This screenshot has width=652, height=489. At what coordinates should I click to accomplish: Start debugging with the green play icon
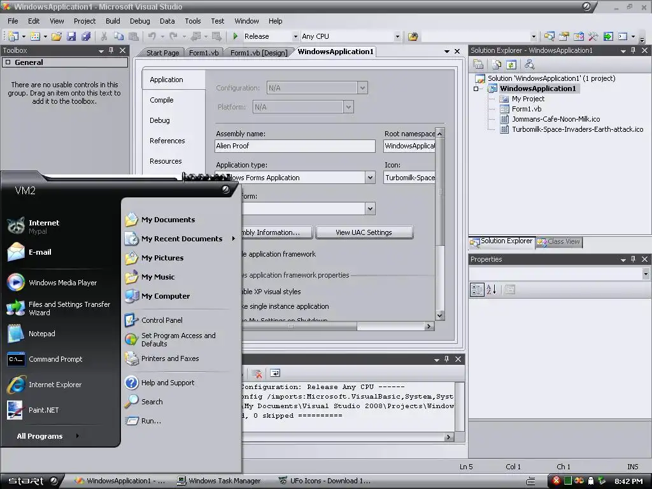236,36
